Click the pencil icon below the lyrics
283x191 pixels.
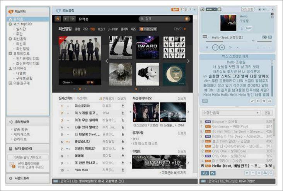252,101
